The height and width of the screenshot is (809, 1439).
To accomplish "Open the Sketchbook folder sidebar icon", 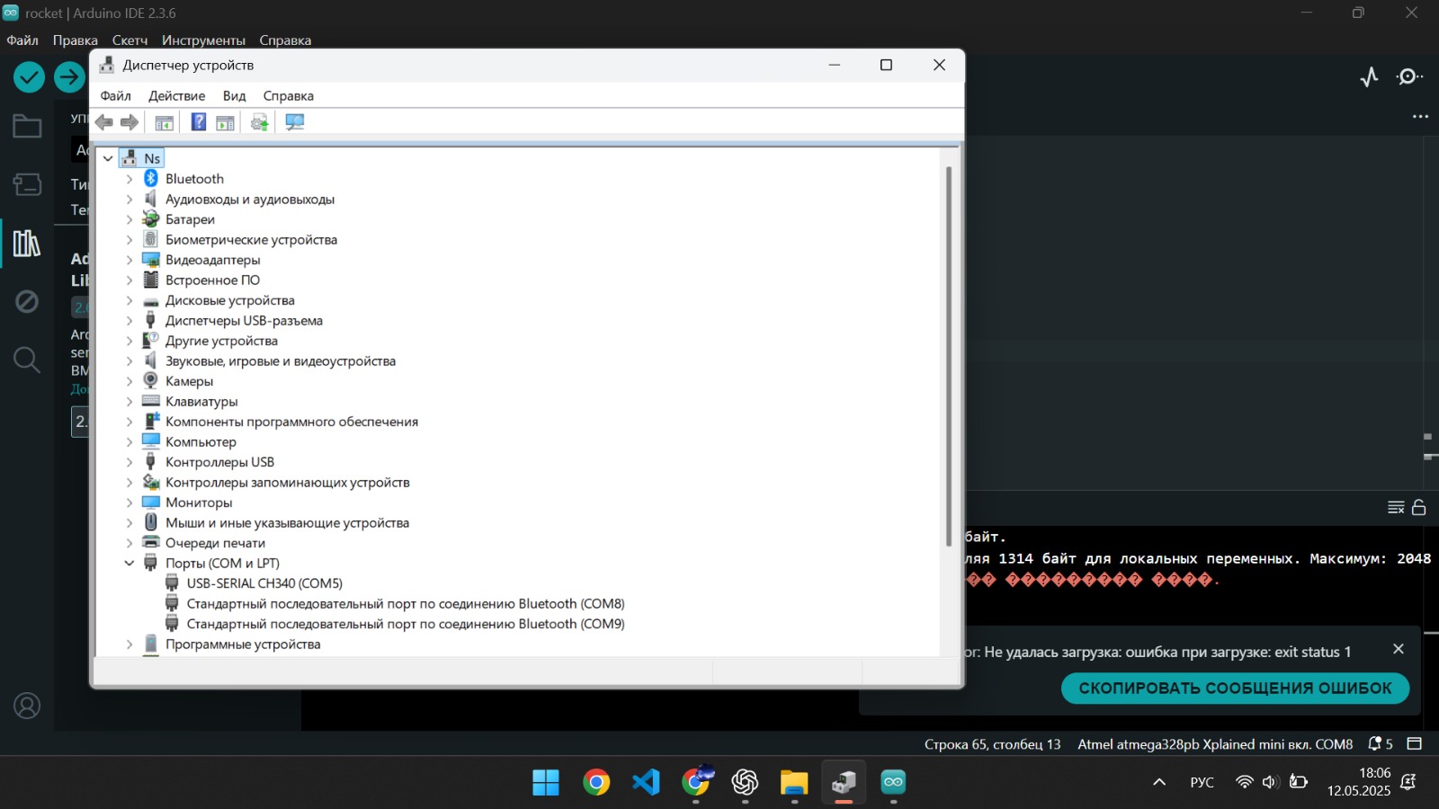I will coord(27,127).
